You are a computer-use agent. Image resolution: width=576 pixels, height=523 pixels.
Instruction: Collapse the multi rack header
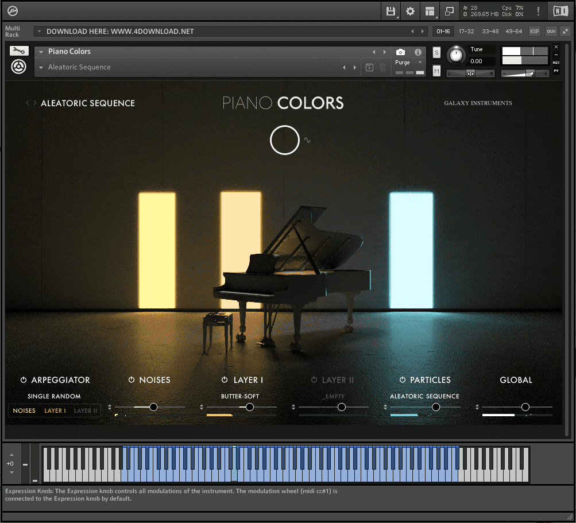[x=565, y=32]
